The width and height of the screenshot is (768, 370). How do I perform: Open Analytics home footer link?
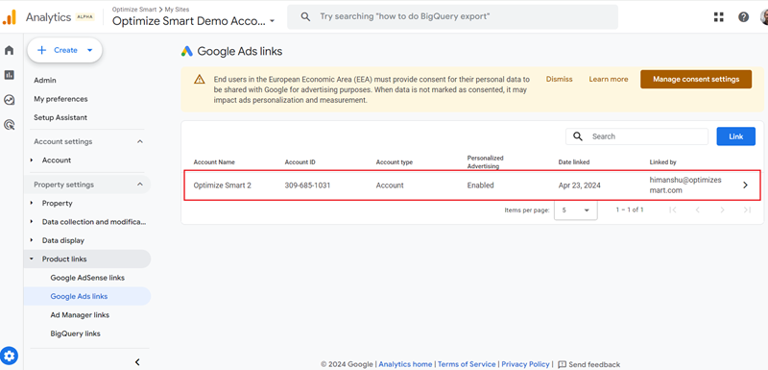[405, 364]
